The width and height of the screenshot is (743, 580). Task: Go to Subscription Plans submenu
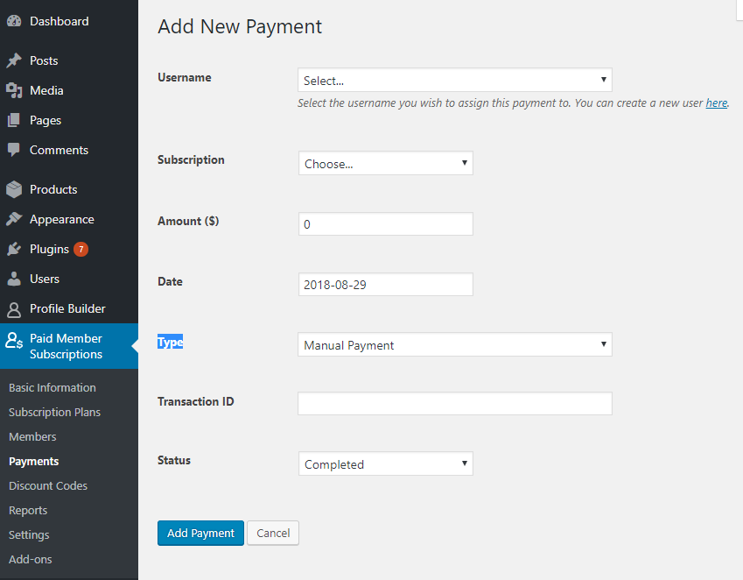(x=54, y=412)
